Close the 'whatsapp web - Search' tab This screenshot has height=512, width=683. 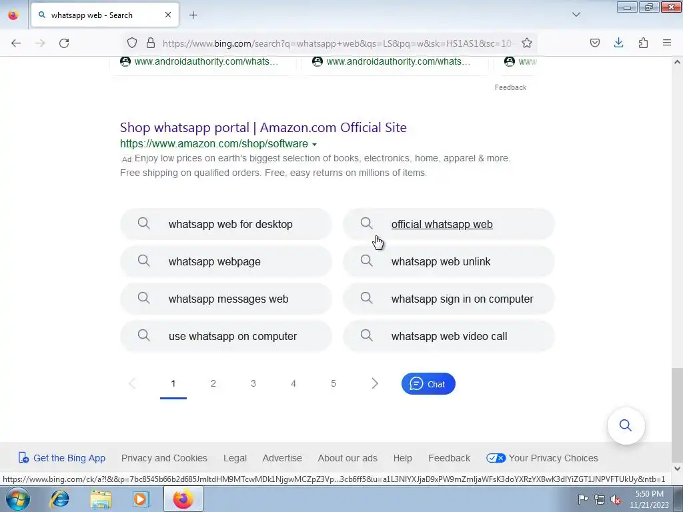(x=168, y=15)
